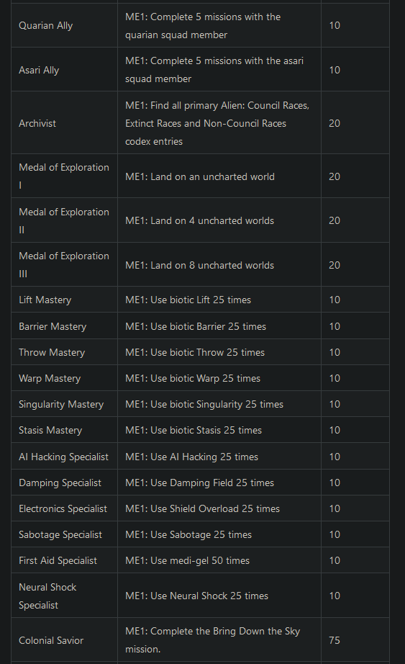Click the Medal of Exploration III entry
The width and height of the screenshot is (405, 664).
tap(64, 265)
